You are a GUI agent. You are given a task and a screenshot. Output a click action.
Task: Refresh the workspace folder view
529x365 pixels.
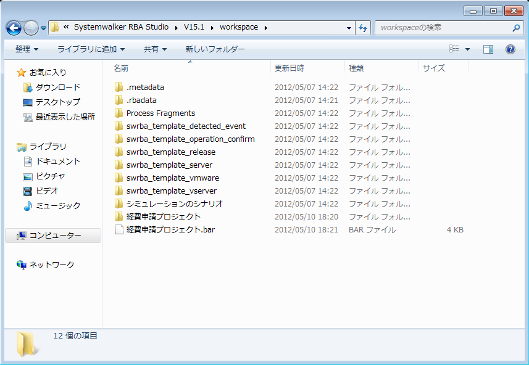pyautogui.click(x=363, y=28)
